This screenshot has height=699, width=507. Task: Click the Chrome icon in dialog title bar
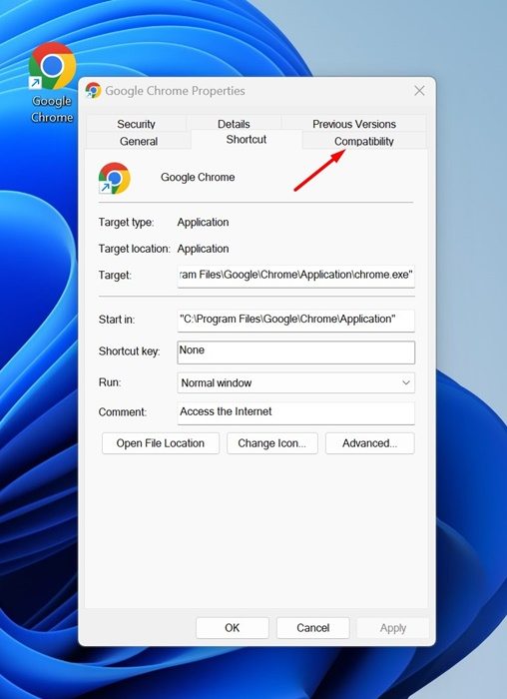[x=93, y=91]
